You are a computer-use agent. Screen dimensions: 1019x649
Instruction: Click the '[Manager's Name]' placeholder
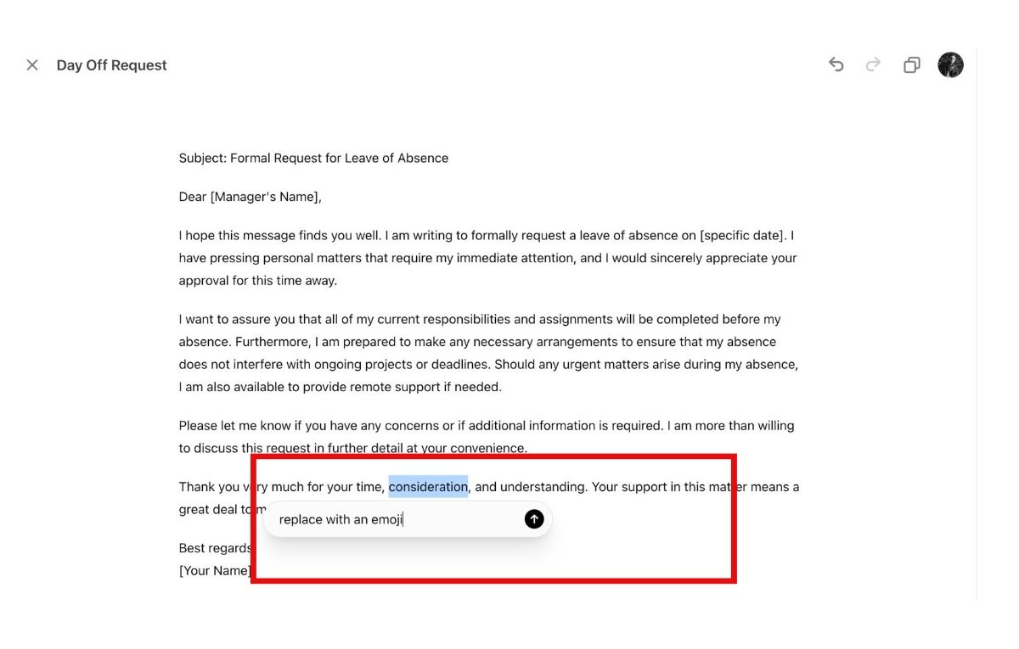pos(265,197)
